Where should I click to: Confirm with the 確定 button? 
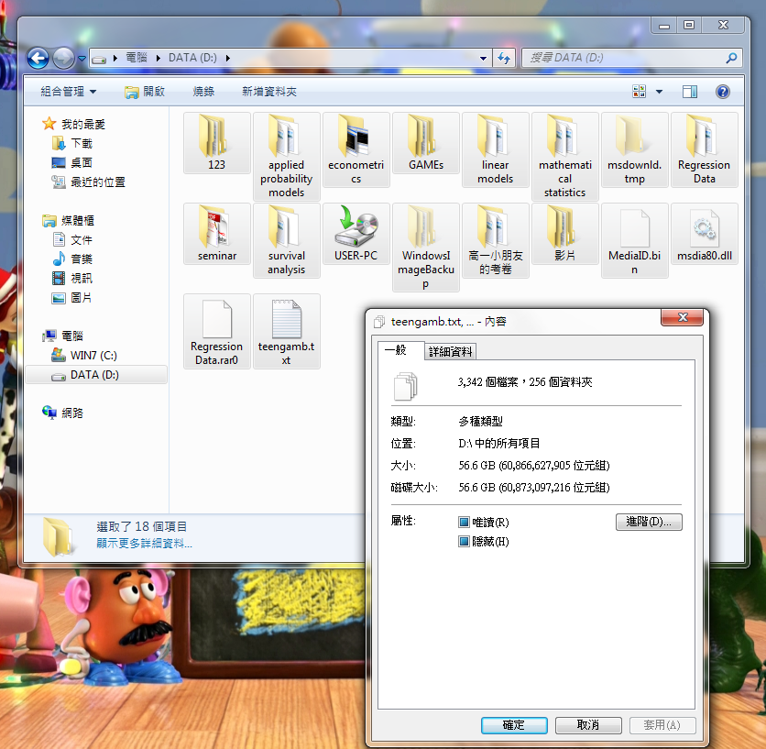[x=514, y=725]
